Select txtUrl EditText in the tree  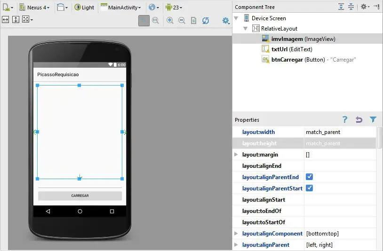pos(292,49)
